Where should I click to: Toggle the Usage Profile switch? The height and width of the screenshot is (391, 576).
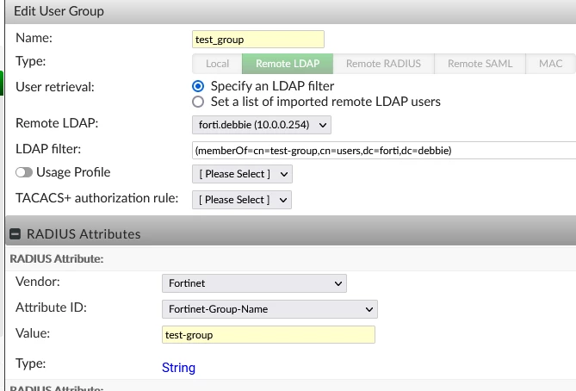[24, 172]
